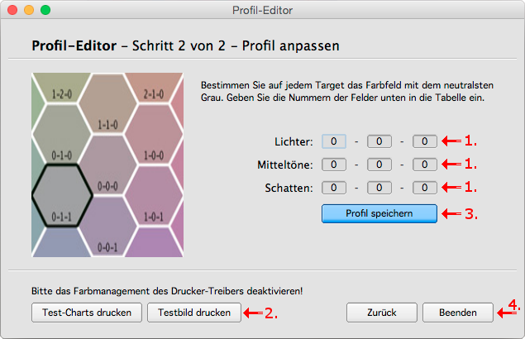Quit using the Beenden button
The image size is (525, 339).
click(458, 313)
